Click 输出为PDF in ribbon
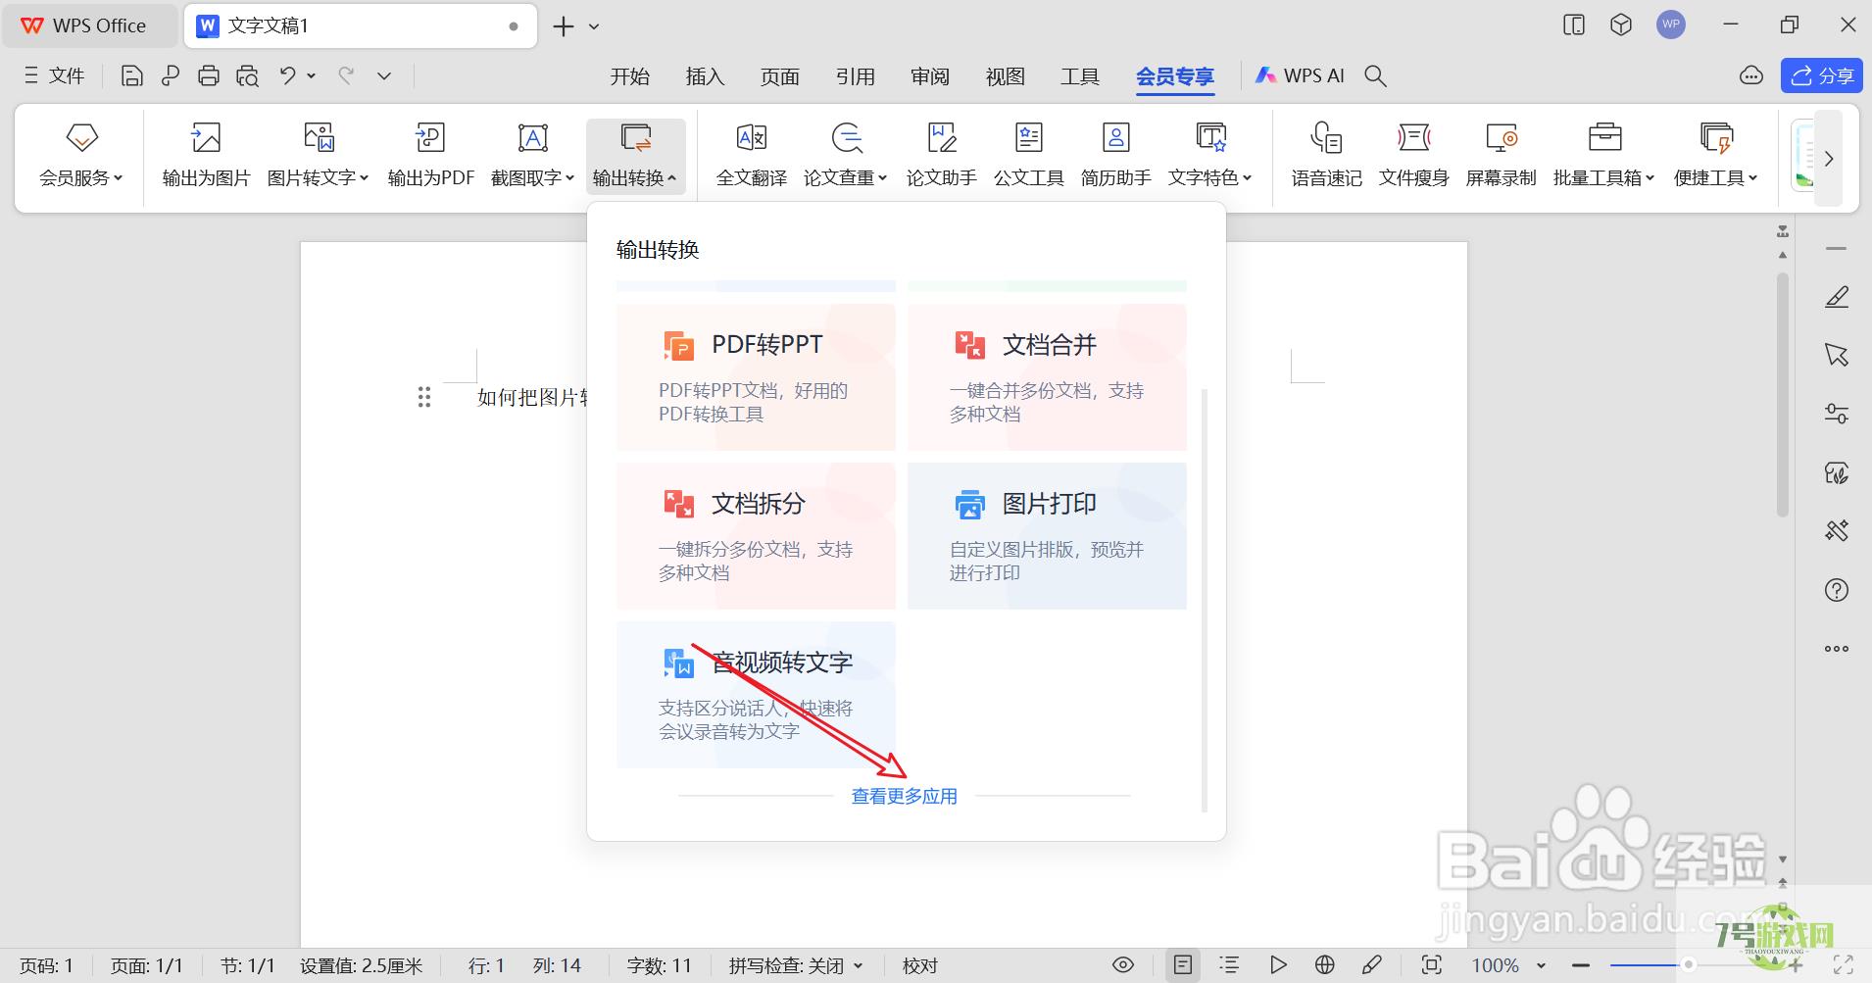The height and width of the screenshot is (983, 1872). [x=430, y=156]
